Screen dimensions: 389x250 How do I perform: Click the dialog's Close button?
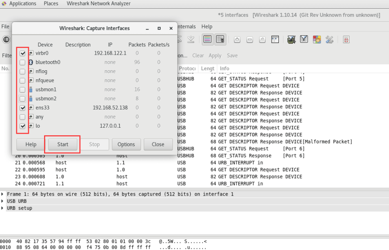click(158, 144)
